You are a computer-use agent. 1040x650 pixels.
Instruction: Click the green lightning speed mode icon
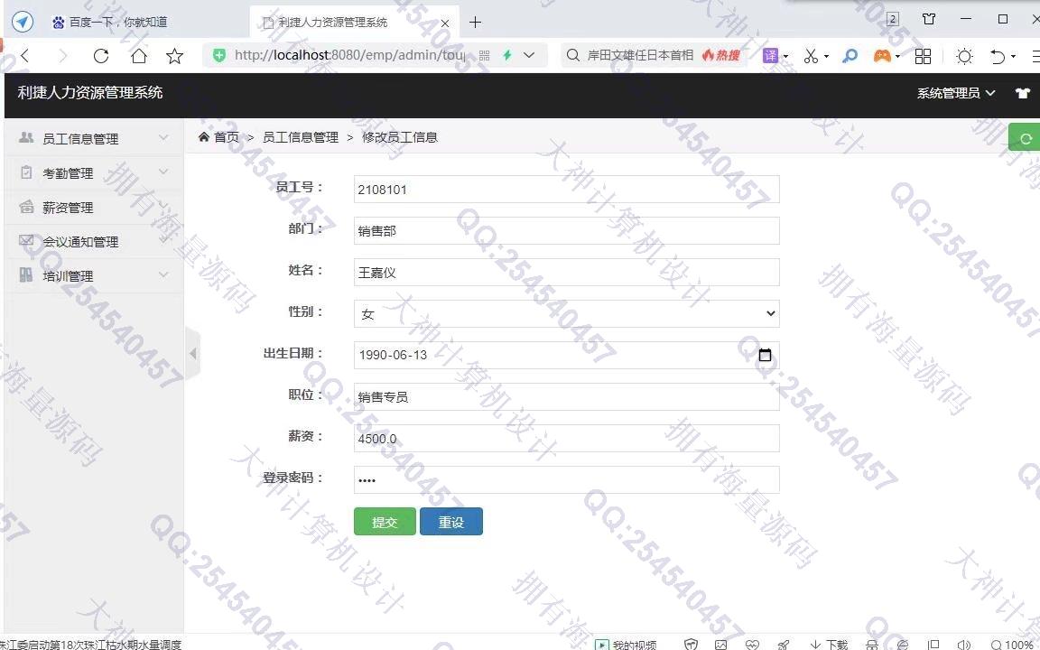pyautogui.click(x=507, y=55)
